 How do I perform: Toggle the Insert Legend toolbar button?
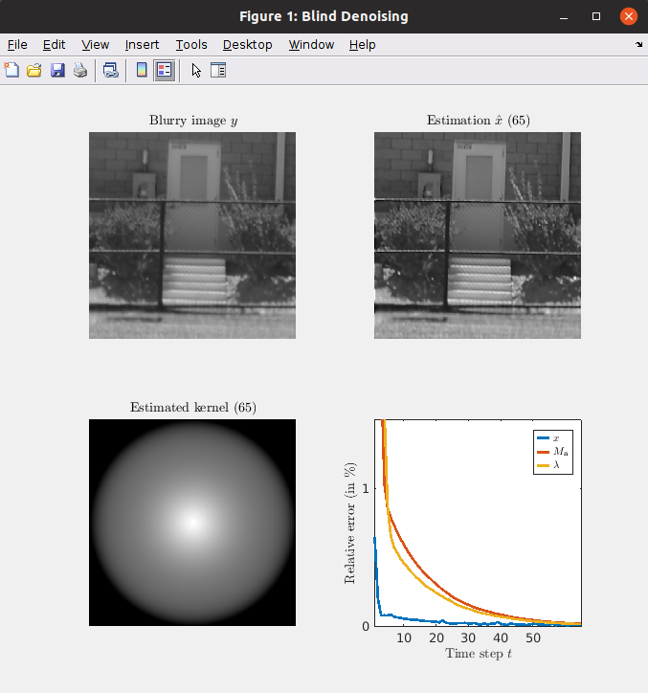tap(165, 70)
